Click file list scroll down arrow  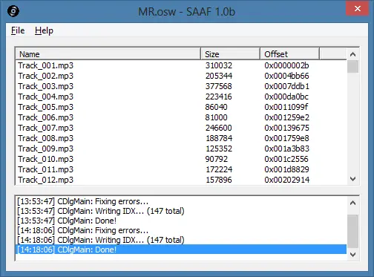(x=352, y=179)
